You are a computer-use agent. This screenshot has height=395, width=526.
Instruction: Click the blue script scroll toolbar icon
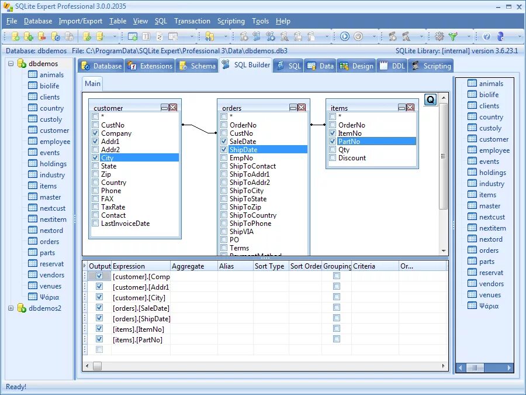click(x=257, y=36)
